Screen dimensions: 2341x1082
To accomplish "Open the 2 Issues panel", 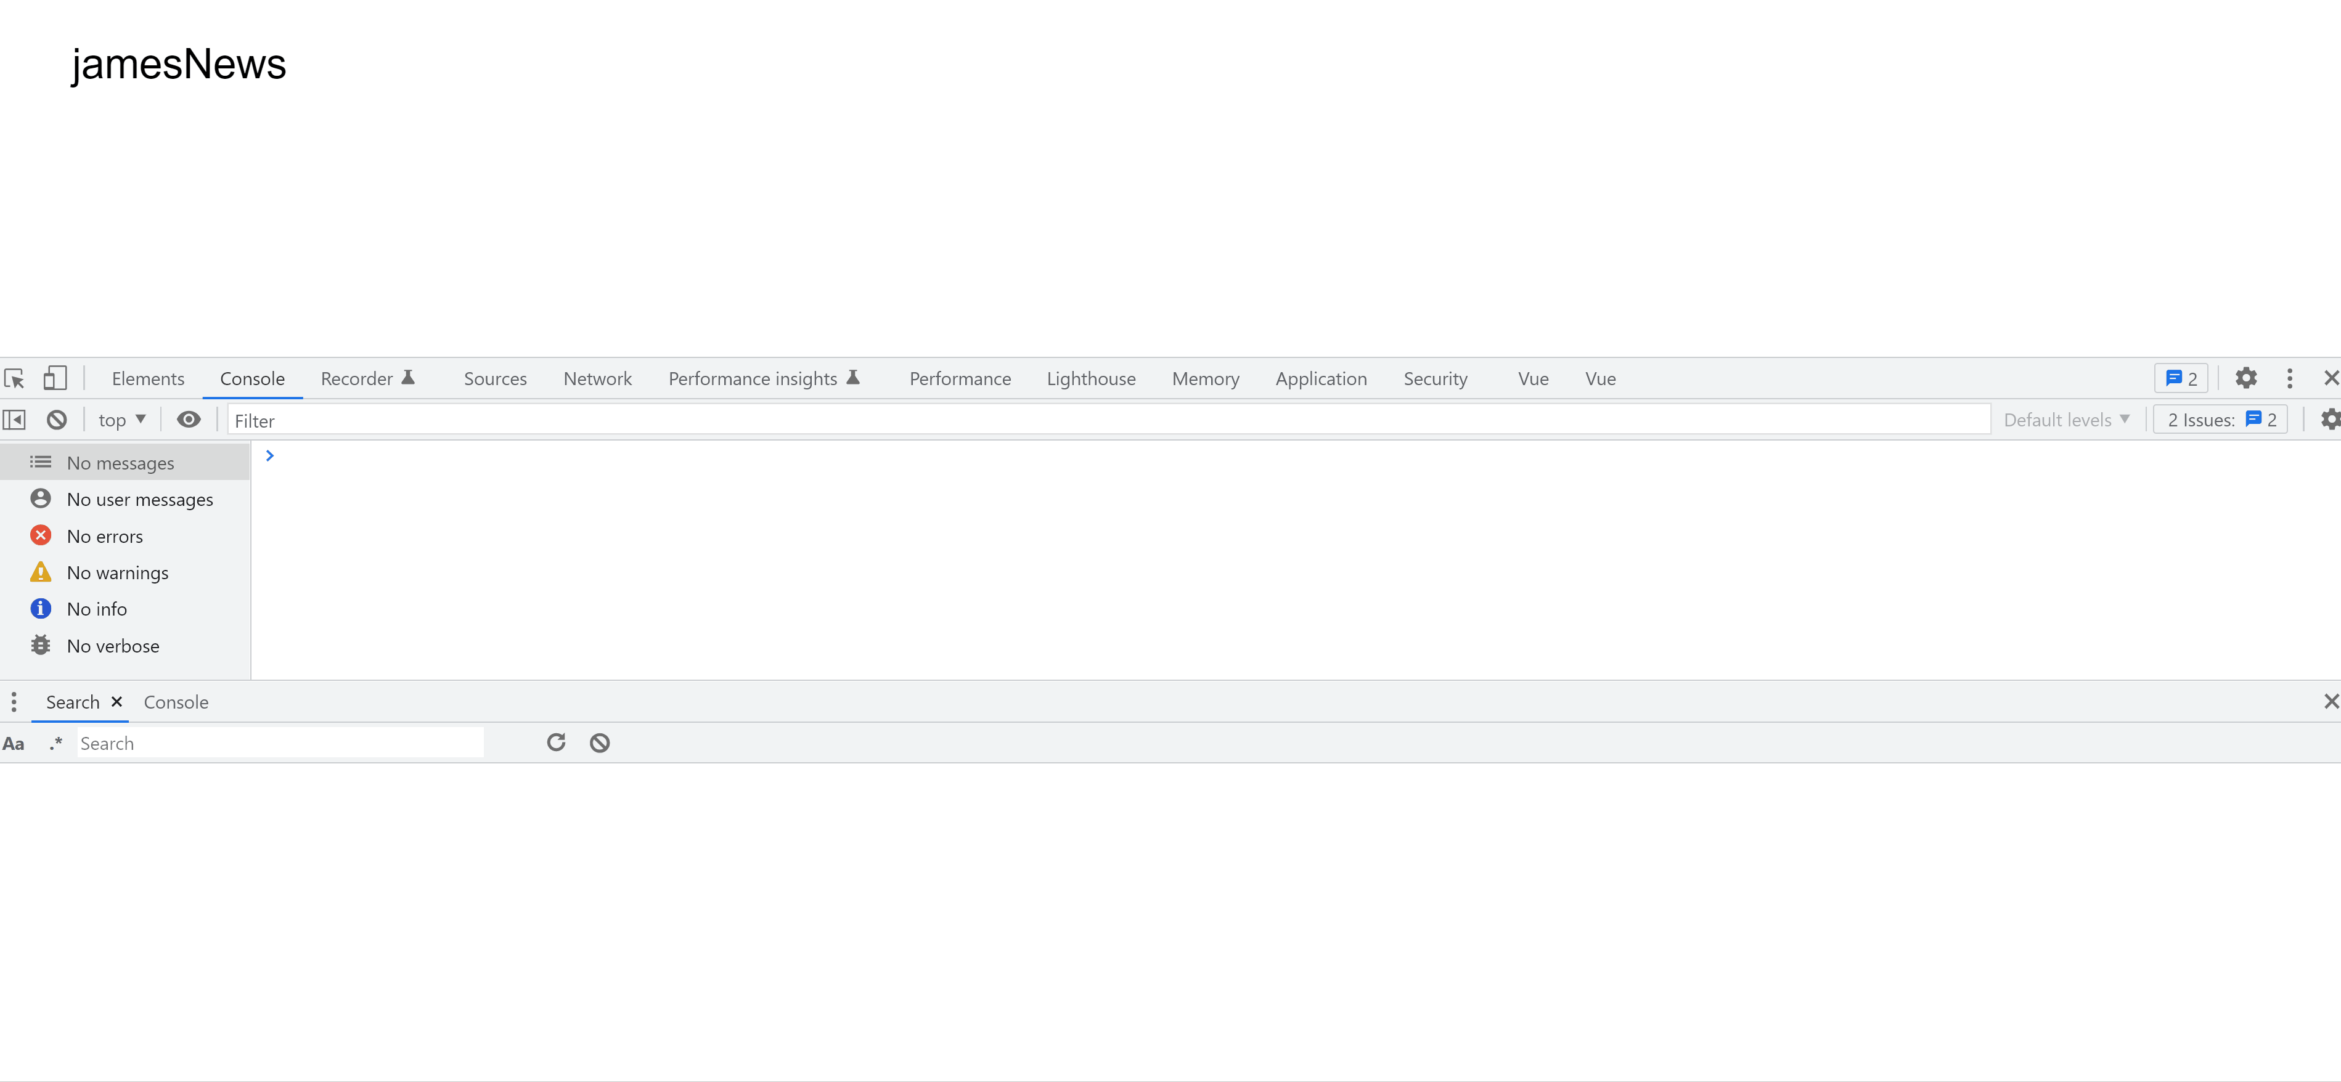I will [x=2220, y=419].
